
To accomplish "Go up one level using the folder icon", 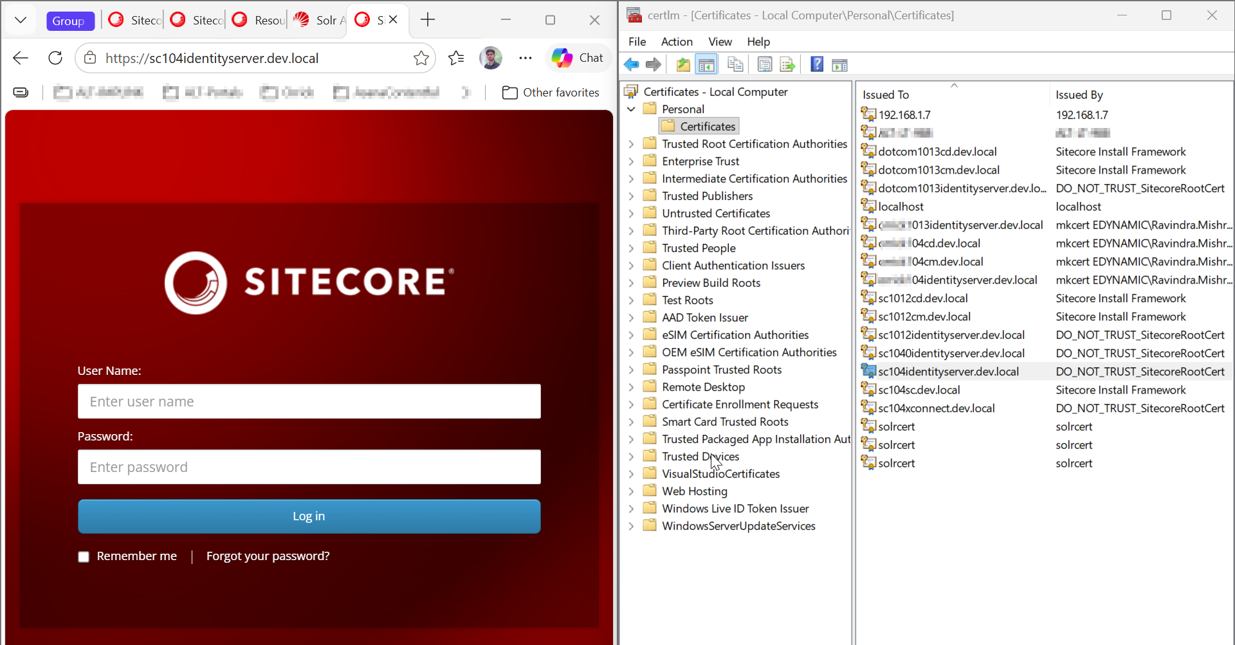I will (683, 64).
